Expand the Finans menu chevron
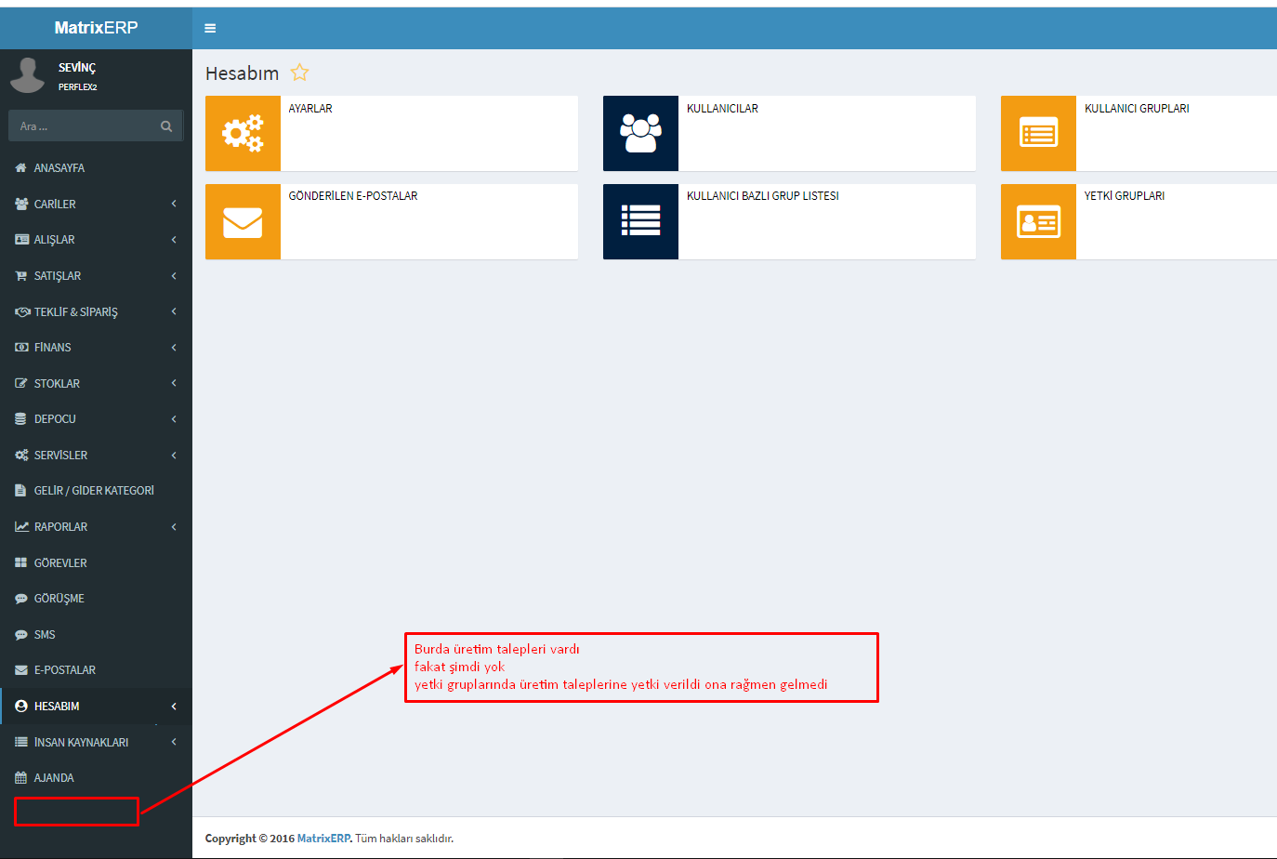Viewport: 1277px width, 859px height. click(174, 348)
